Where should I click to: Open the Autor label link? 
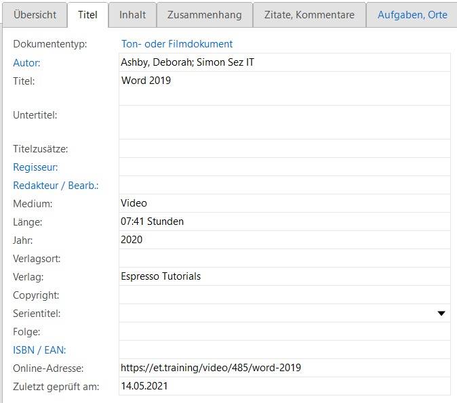[x=26, y=63]
